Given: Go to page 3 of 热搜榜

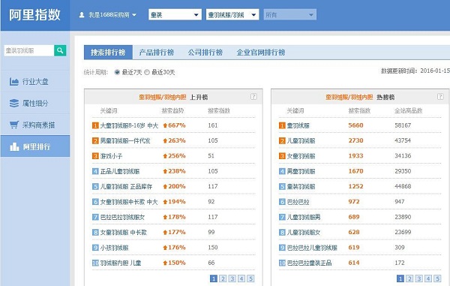Looking at the screenshot, I should pyautogui.click(x=419, y=278).
